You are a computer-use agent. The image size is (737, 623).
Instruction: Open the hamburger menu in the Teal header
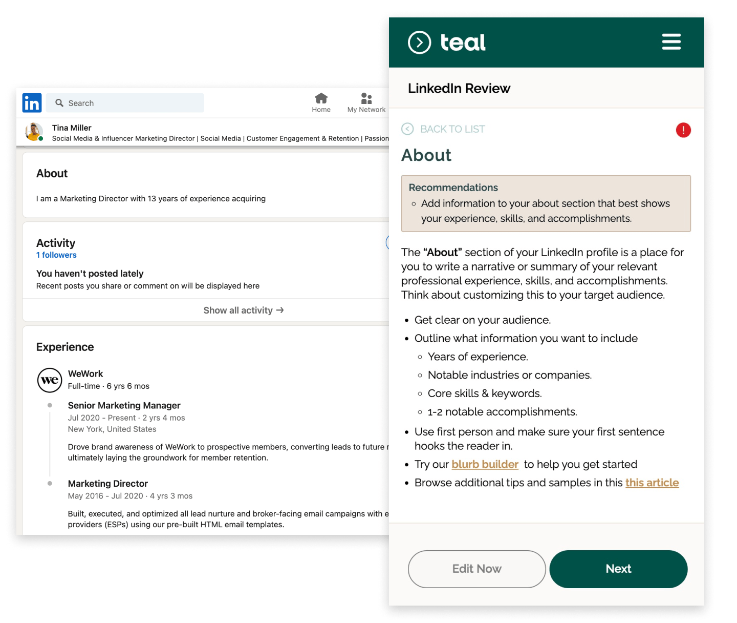(671, 42)
